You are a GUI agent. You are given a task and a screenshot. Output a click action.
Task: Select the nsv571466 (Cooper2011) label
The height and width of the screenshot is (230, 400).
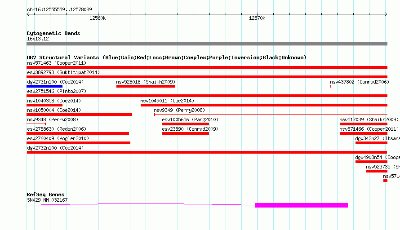coord(369,129)
